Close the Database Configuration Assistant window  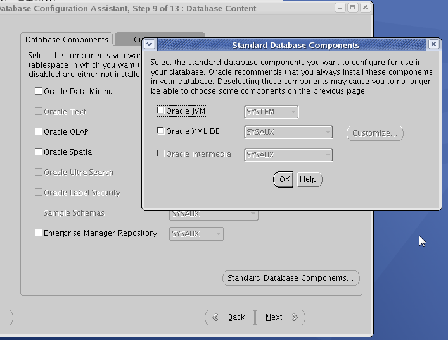click(x=365, y=8)
